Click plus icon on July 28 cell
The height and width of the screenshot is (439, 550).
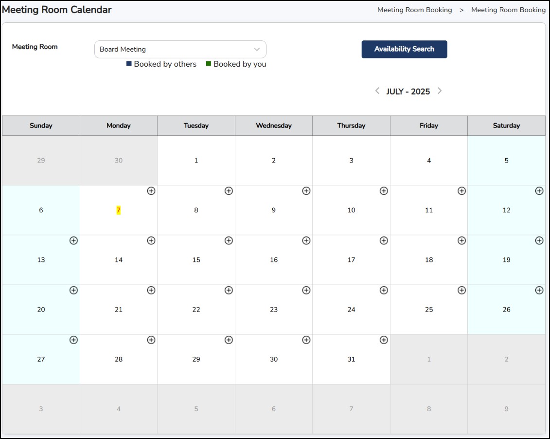151,340
